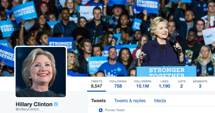Click the blue verified badge icon
The width and height of the screenshot is (215, 113).
(x=56, y=104)
